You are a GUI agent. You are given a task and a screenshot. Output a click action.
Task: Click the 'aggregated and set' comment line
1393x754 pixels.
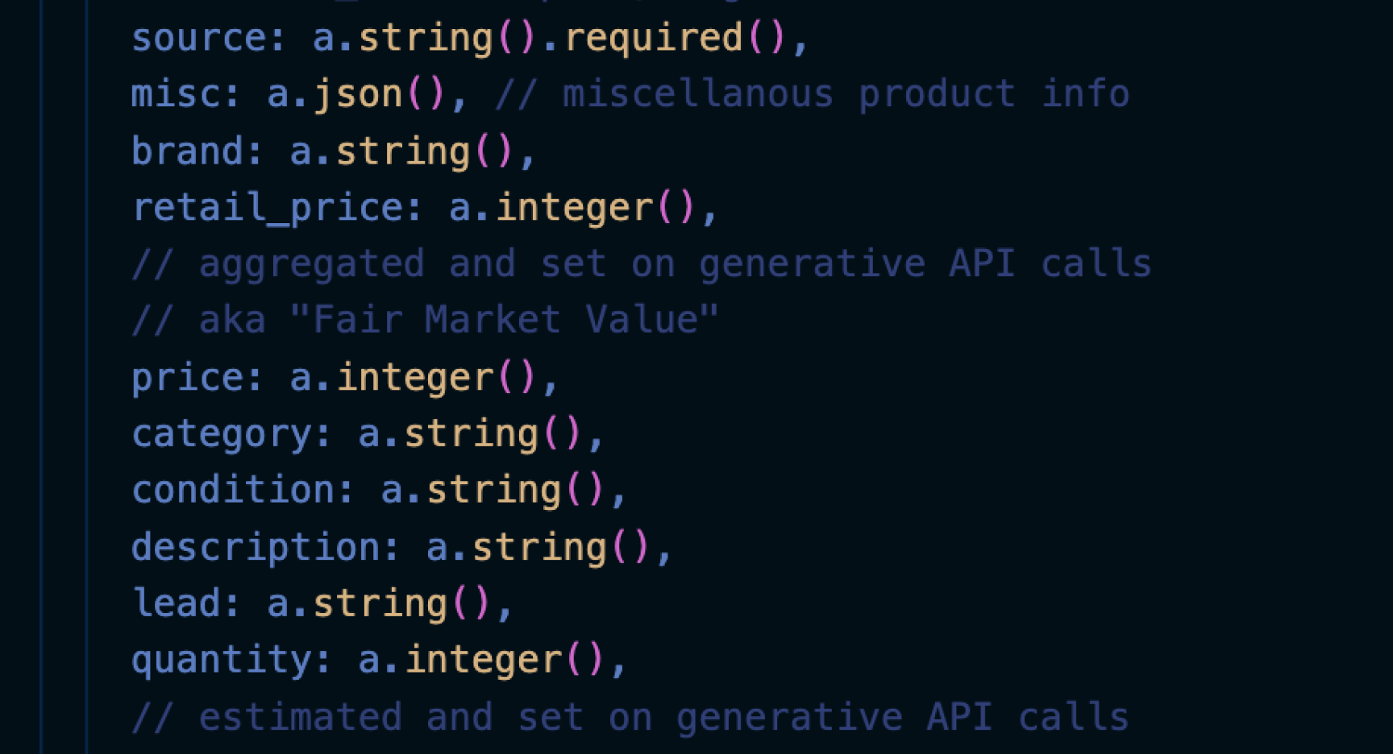point(642,264)
